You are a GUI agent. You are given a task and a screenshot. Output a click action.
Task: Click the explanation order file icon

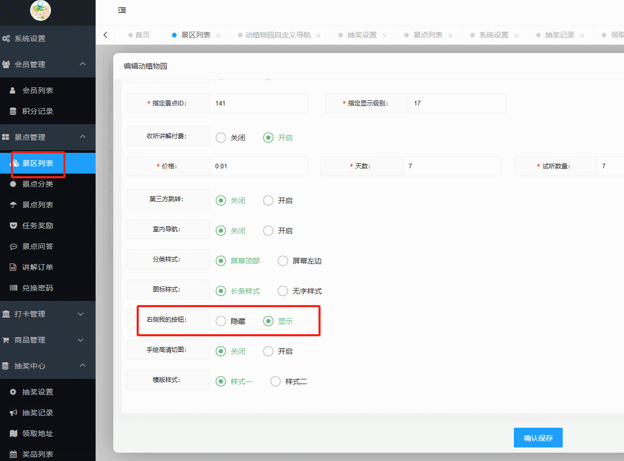click(13, 267)
